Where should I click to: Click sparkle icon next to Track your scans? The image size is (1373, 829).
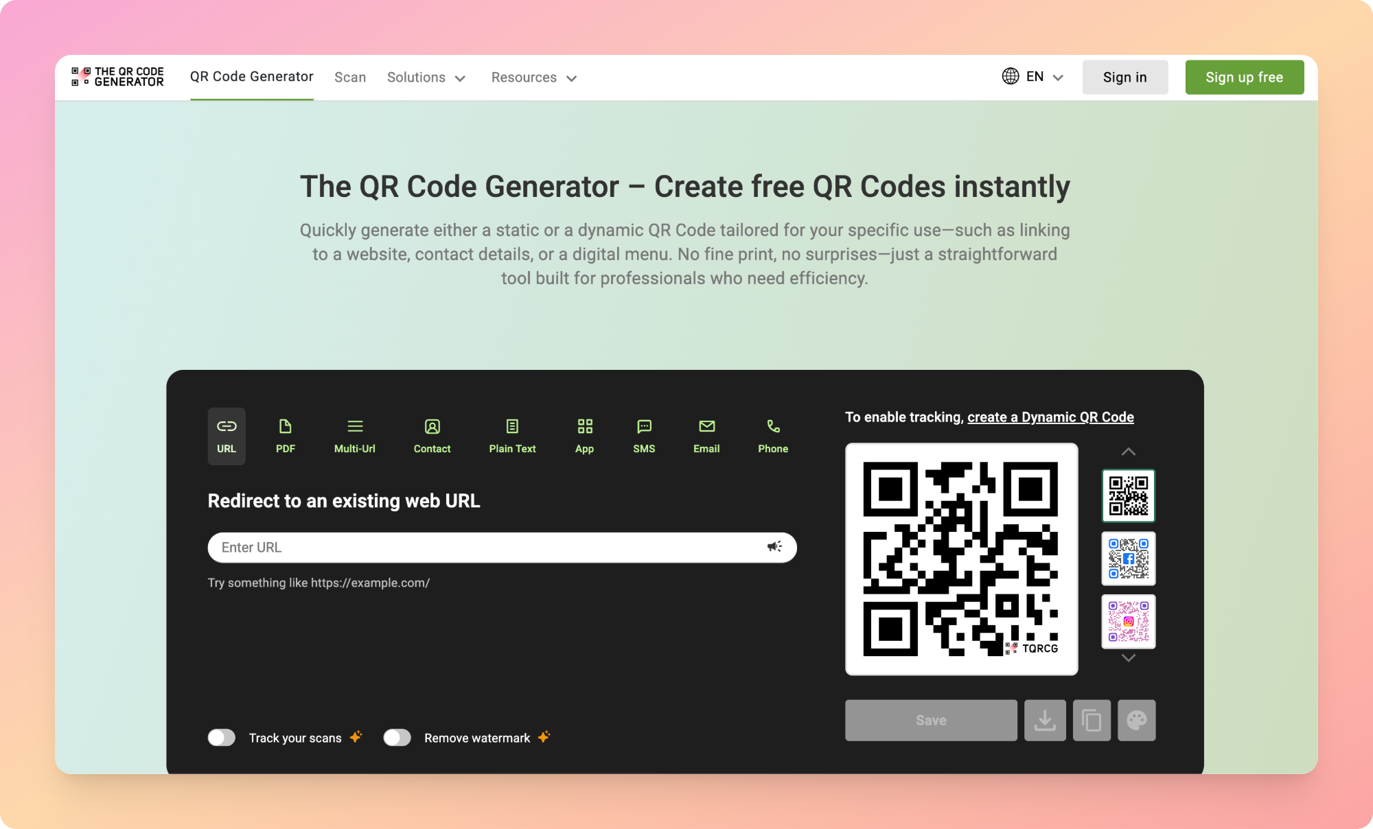[356, 737]
